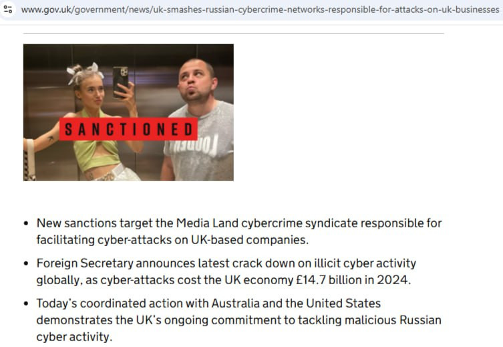Click the words "cyber activity." ending the page

click(x=74, y=337)
